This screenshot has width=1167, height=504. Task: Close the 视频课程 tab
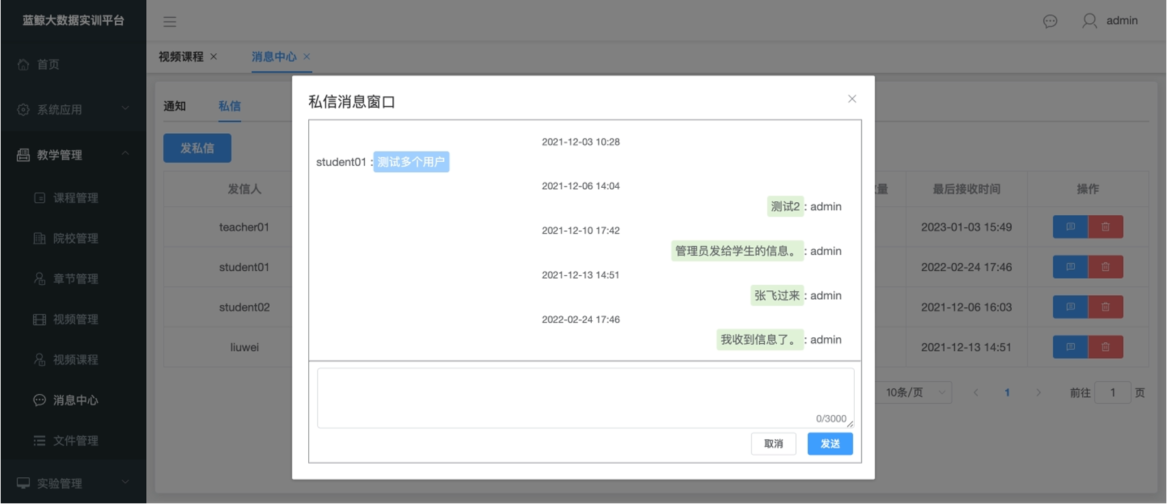214,57
